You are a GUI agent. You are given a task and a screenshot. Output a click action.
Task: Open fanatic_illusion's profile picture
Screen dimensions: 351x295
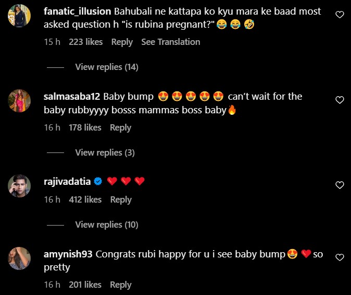coord(19,16)
